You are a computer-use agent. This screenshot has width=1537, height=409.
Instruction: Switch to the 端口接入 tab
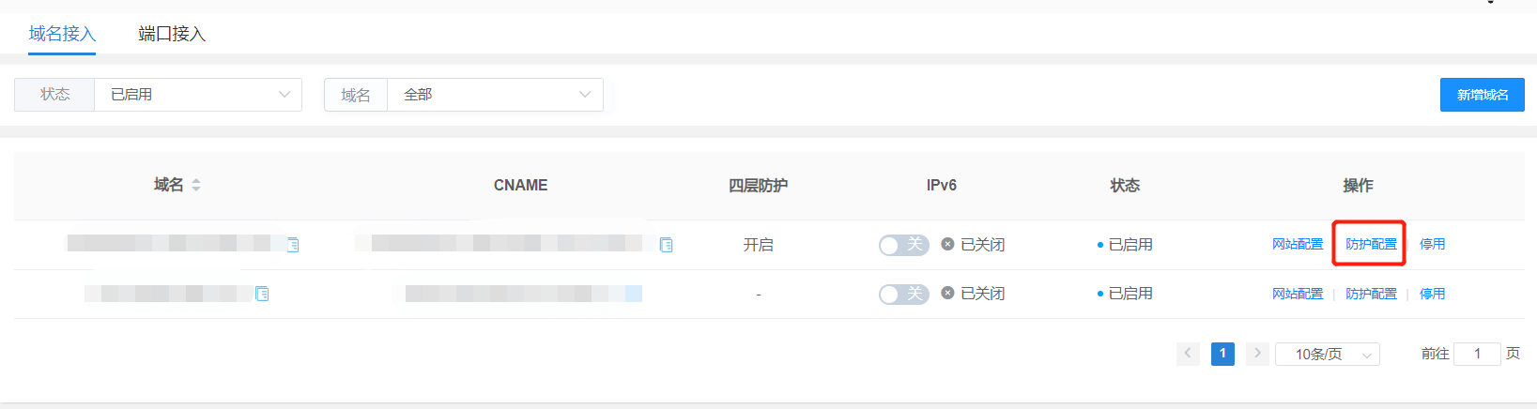pyautogui.click(x=172, y=34)
